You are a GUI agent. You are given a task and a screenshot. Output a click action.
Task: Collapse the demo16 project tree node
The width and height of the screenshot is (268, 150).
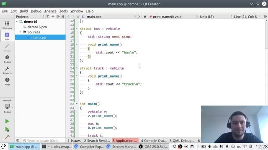17,22
